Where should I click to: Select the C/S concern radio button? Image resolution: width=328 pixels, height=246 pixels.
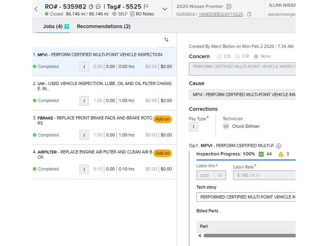coord(219,57)
